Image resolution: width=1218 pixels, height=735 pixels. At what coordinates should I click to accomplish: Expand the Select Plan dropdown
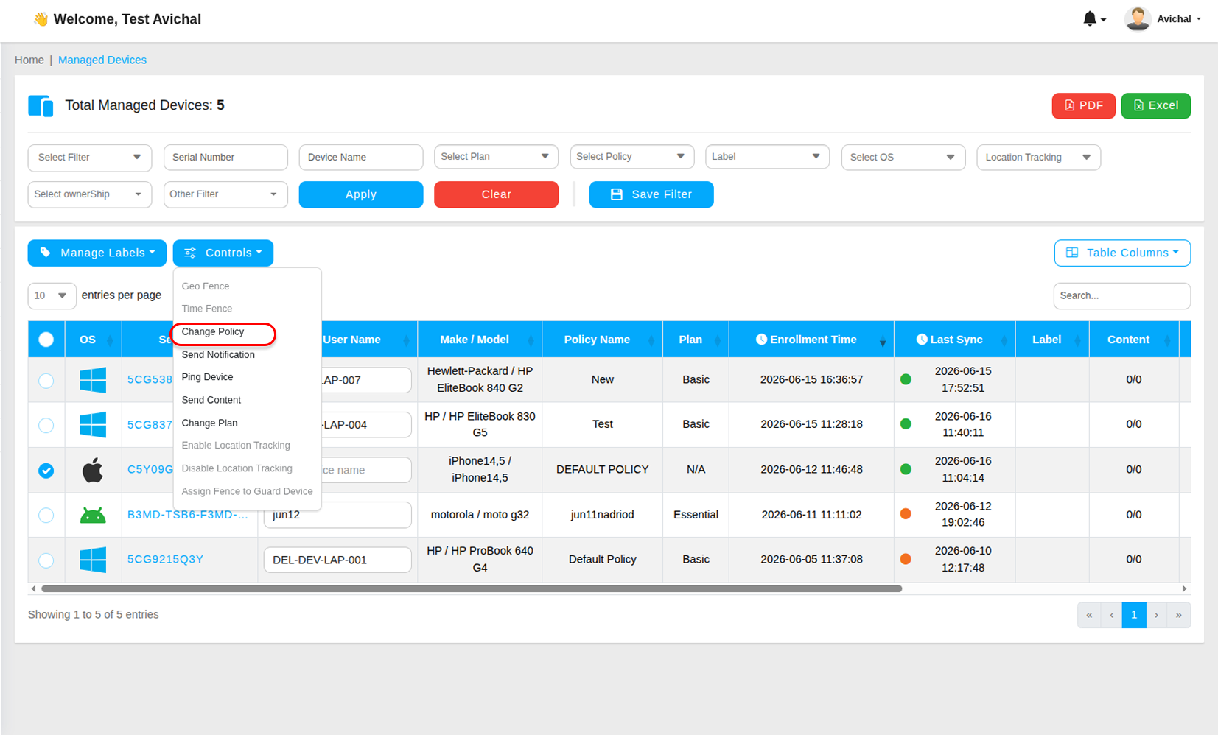point(496,157)
